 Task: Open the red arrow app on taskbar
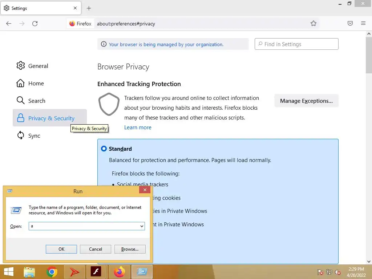click(x=74, y=272)
